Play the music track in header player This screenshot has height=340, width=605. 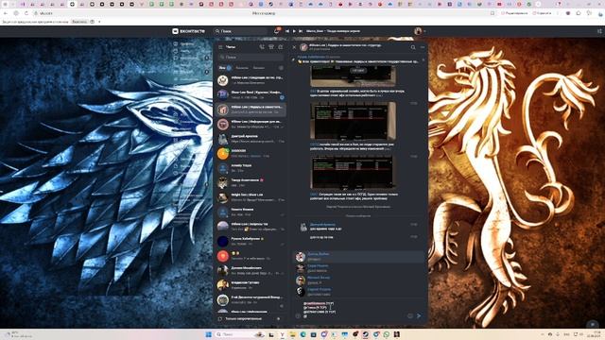294,31
